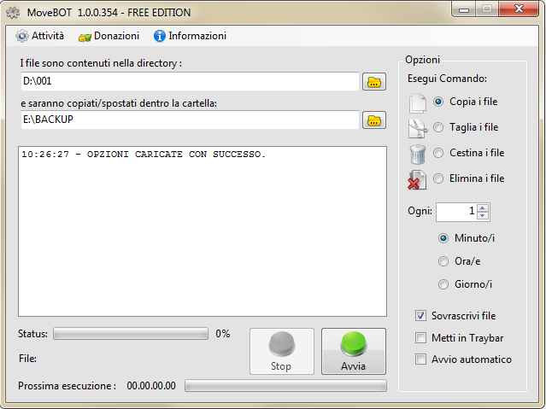Viewport: 546px width, 409px height.
Task: Select the Ora/e interval unit
Action: (x=443, y=261)
